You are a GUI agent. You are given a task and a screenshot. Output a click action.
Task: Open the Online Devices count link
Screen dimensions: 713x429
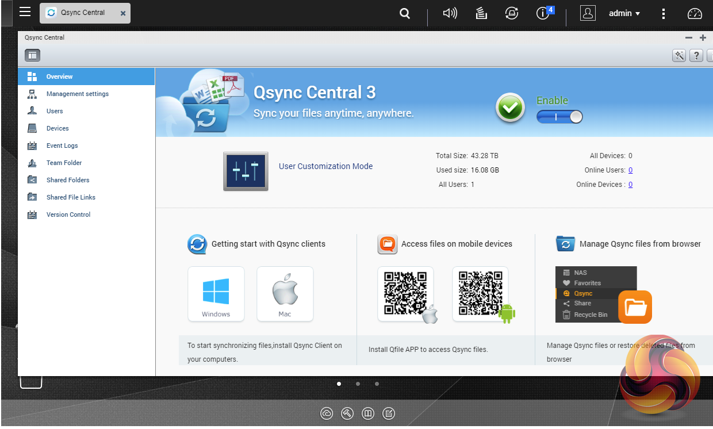point(630,185)
